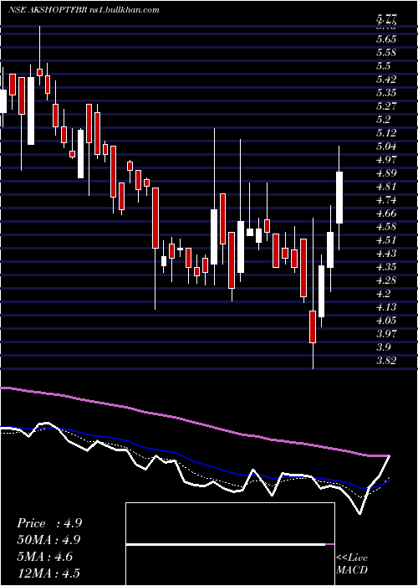This screenshot has height=586, width=418.
Task: Click the 4.05 price axis label
Action: pos(386,321)
